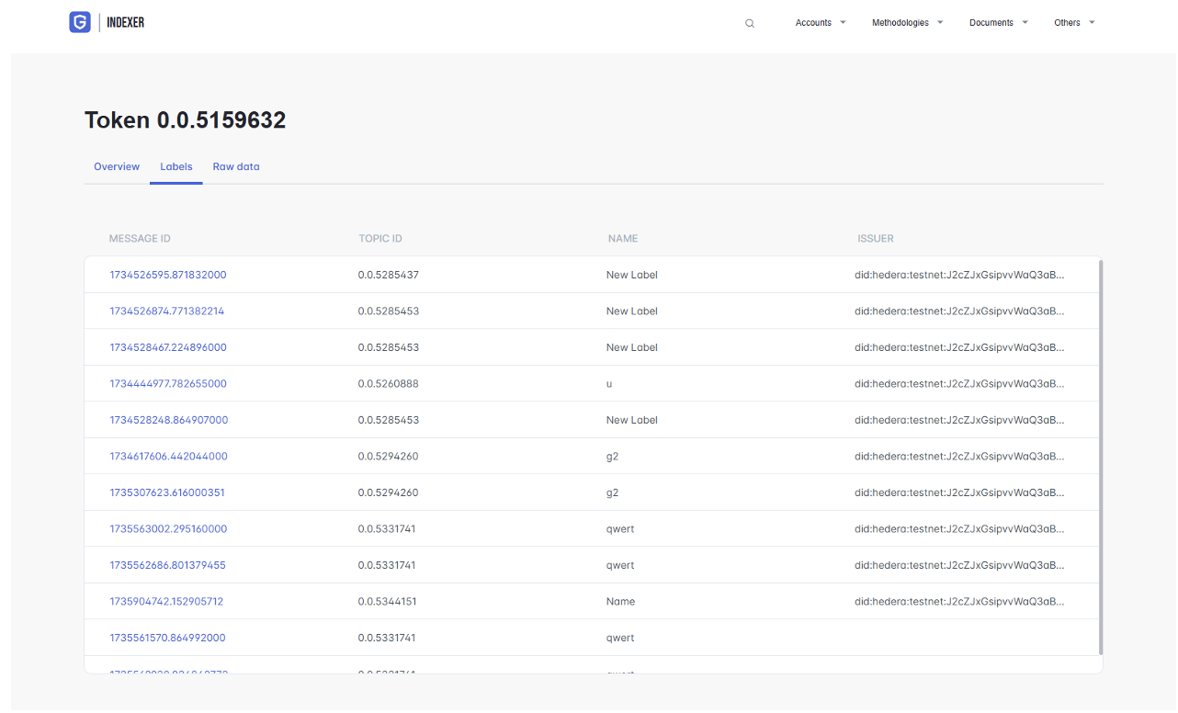Click the INDEXER brand text
Screen dimensions: 1178x713
pos(126,22)
